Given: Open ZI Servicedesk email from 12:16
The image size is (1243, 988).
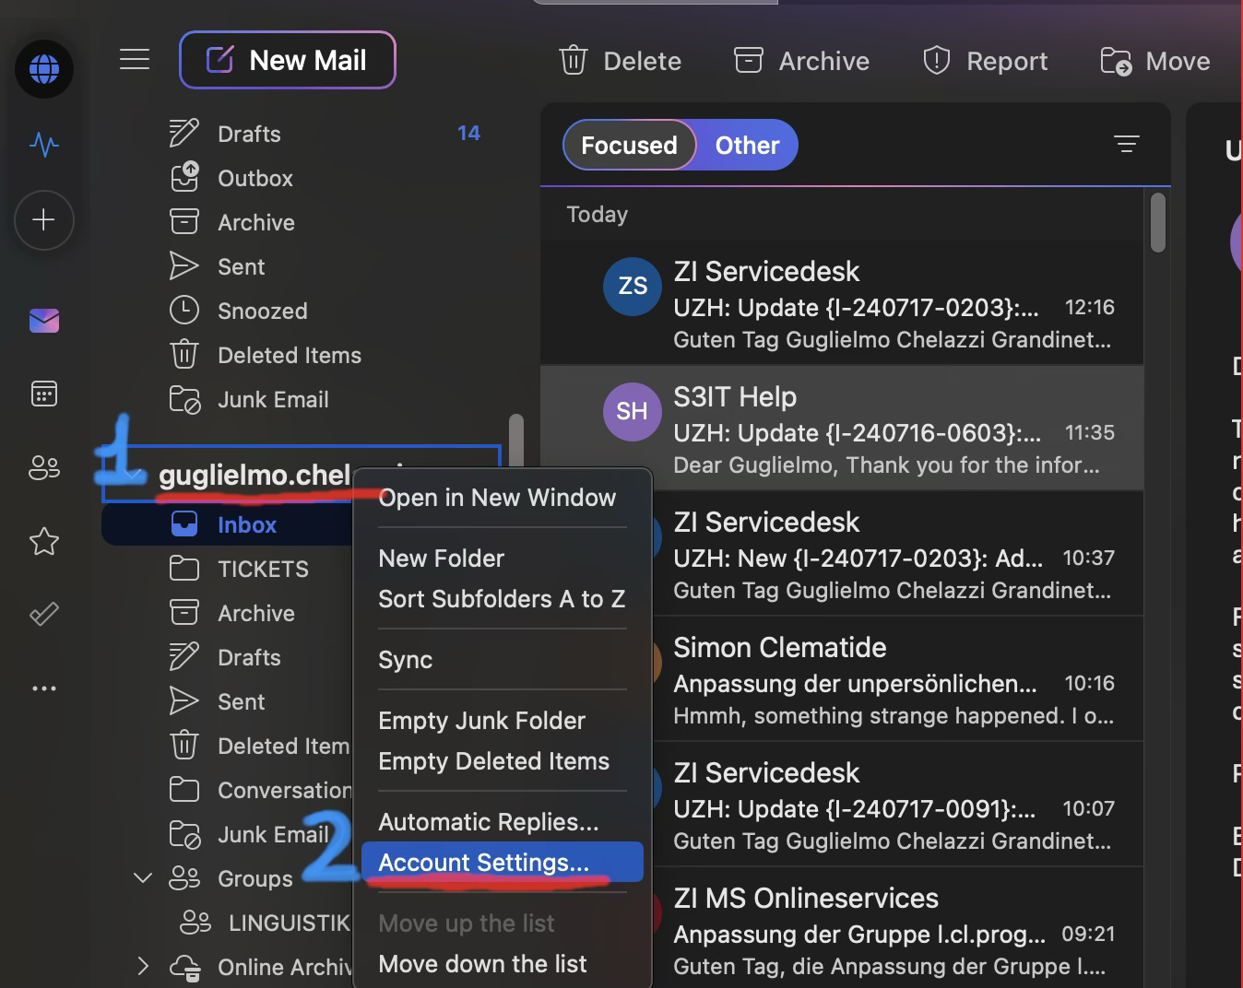Looking at the screenshot, I should pos(842,304).
